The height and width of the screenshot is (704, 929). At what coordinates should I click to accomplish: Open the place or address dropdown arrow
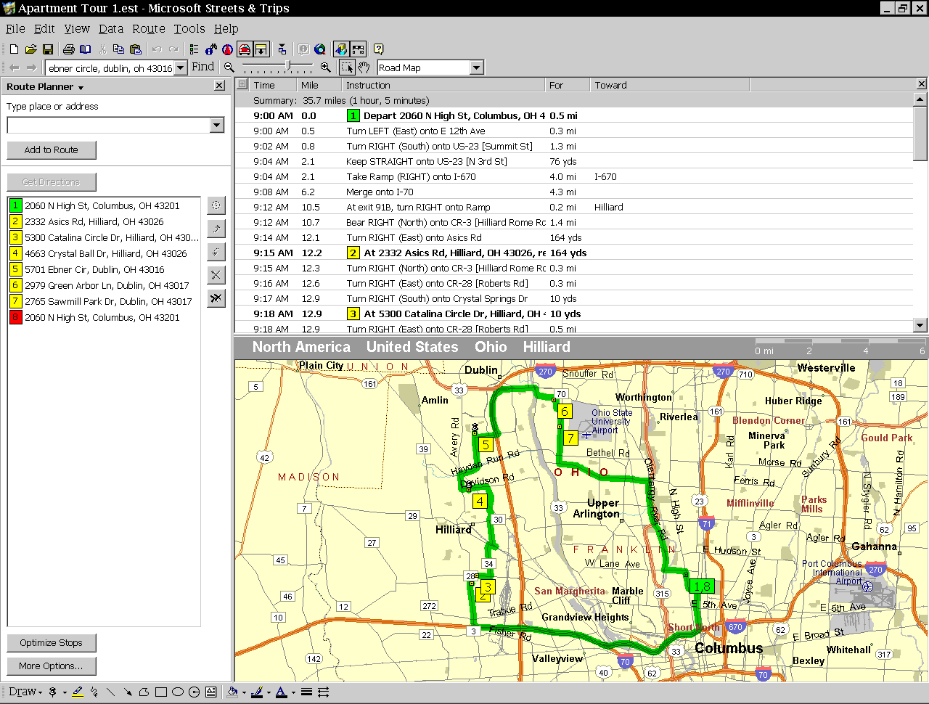pyautogui.click(x=216, y=126)
